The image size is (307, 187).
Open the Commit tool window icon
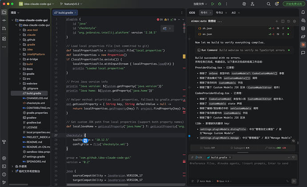(4, 20)
